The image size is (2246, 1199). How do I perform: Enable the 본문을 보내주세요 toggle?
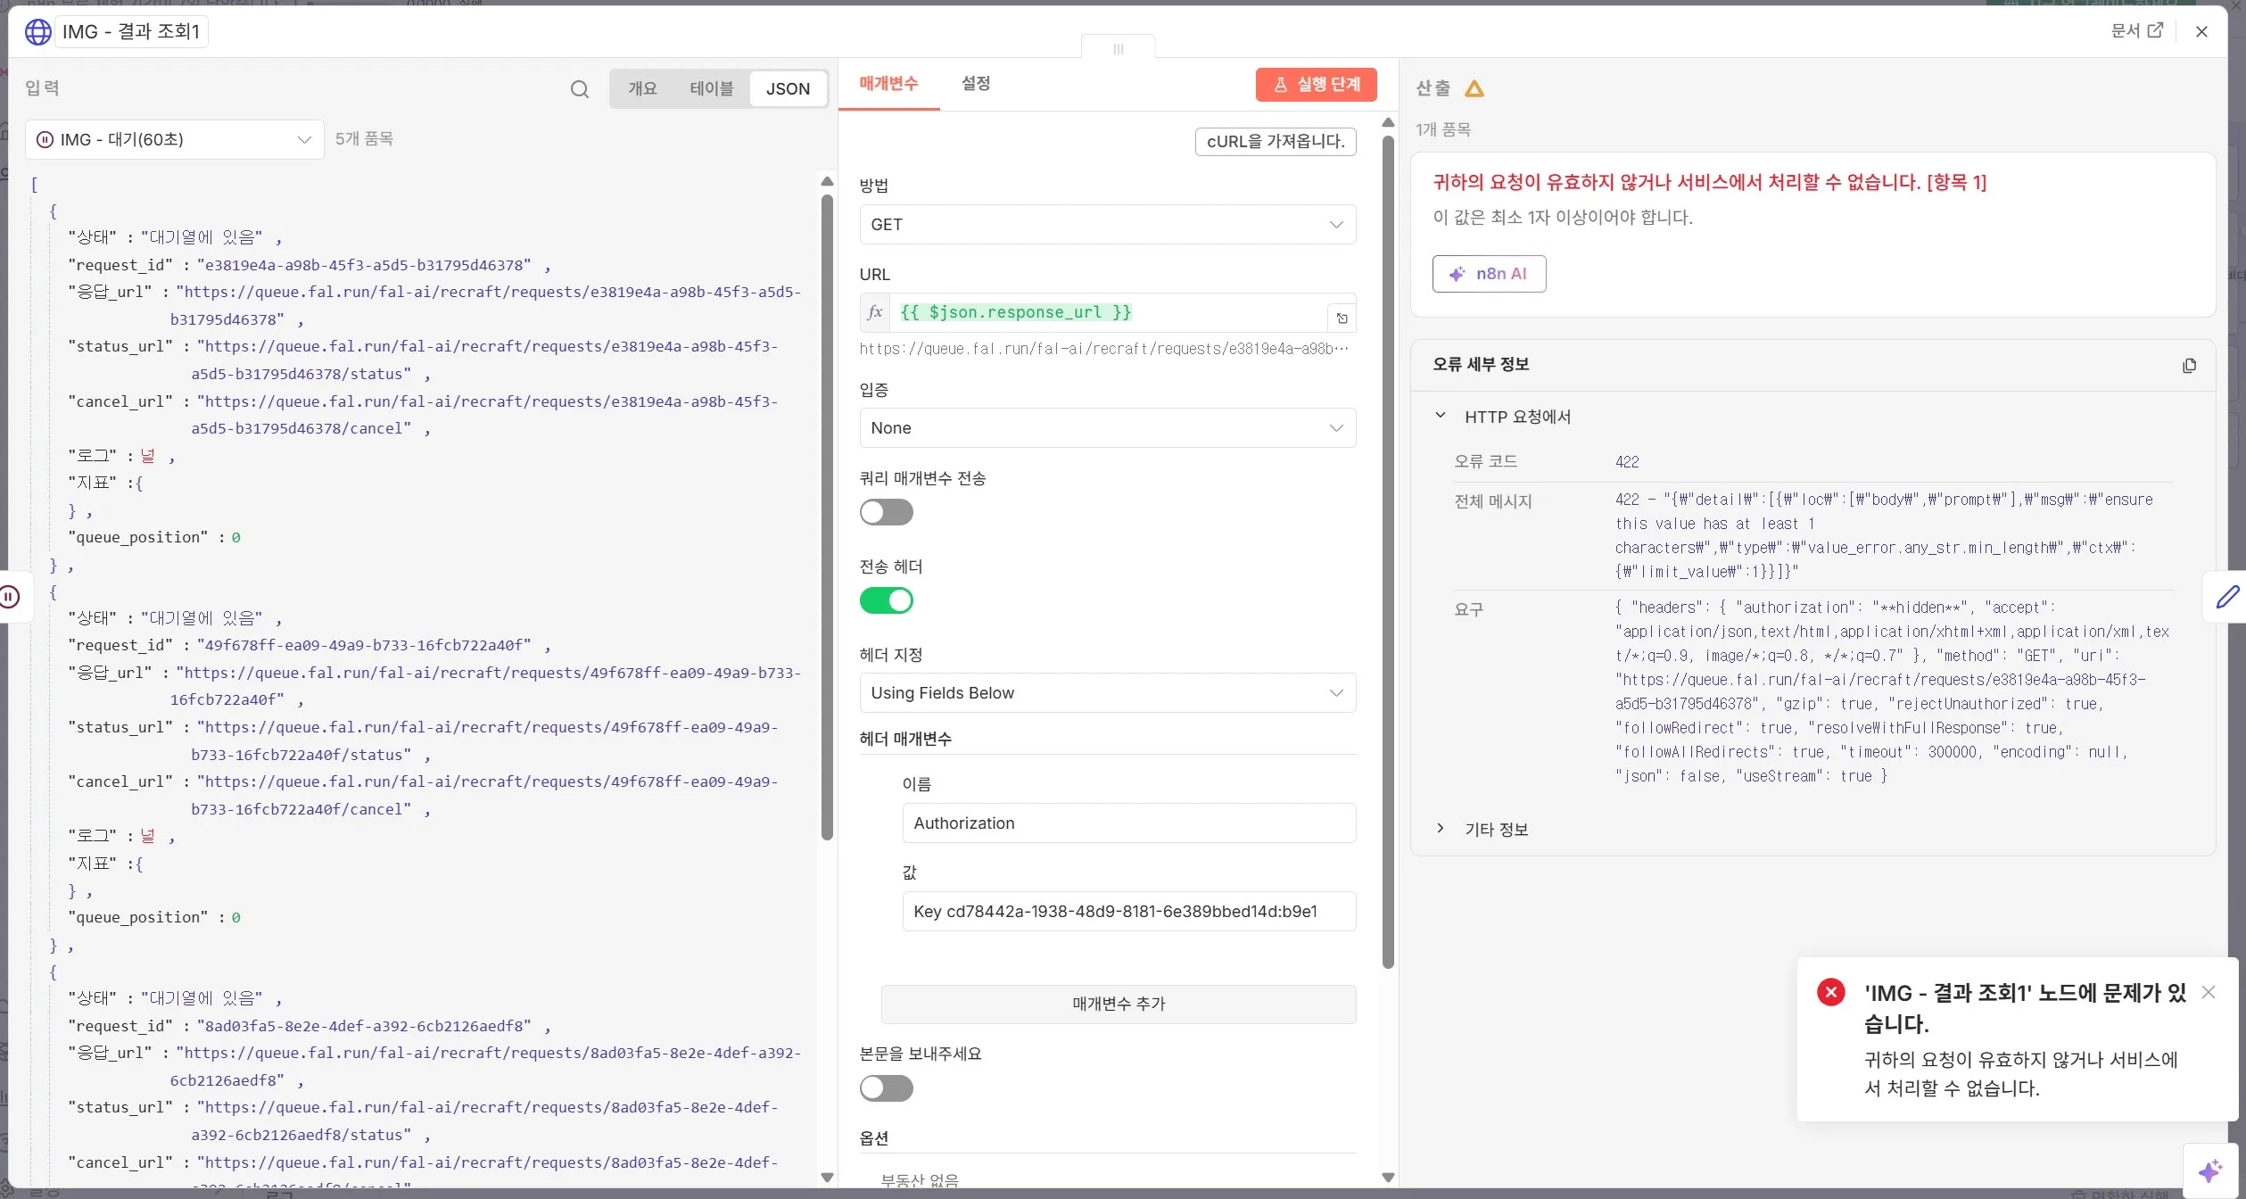point(886,1087)
